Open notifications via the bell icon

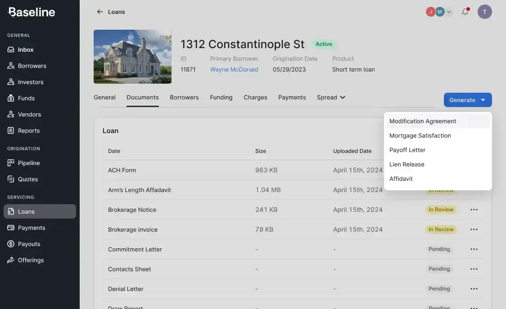tap(465, 12)
